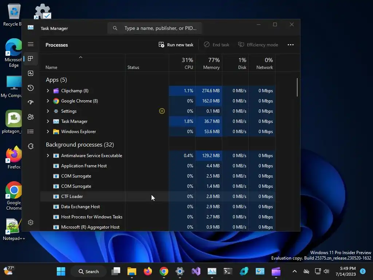Open the Users page sidebar icon
The image size is (373, 280).
click(x=31, y=117)
